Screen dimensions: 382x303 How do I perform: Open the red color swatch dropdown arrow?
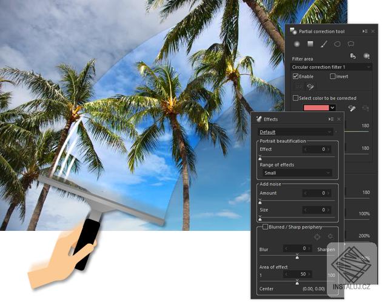[x=332, y=108]
